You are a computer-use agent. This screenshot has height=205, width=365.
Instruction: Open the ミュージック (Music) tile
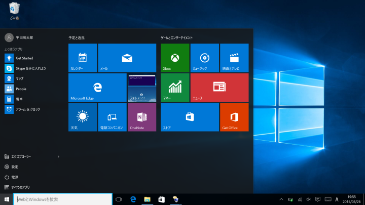pyautogui.click(x=205, y=57)
